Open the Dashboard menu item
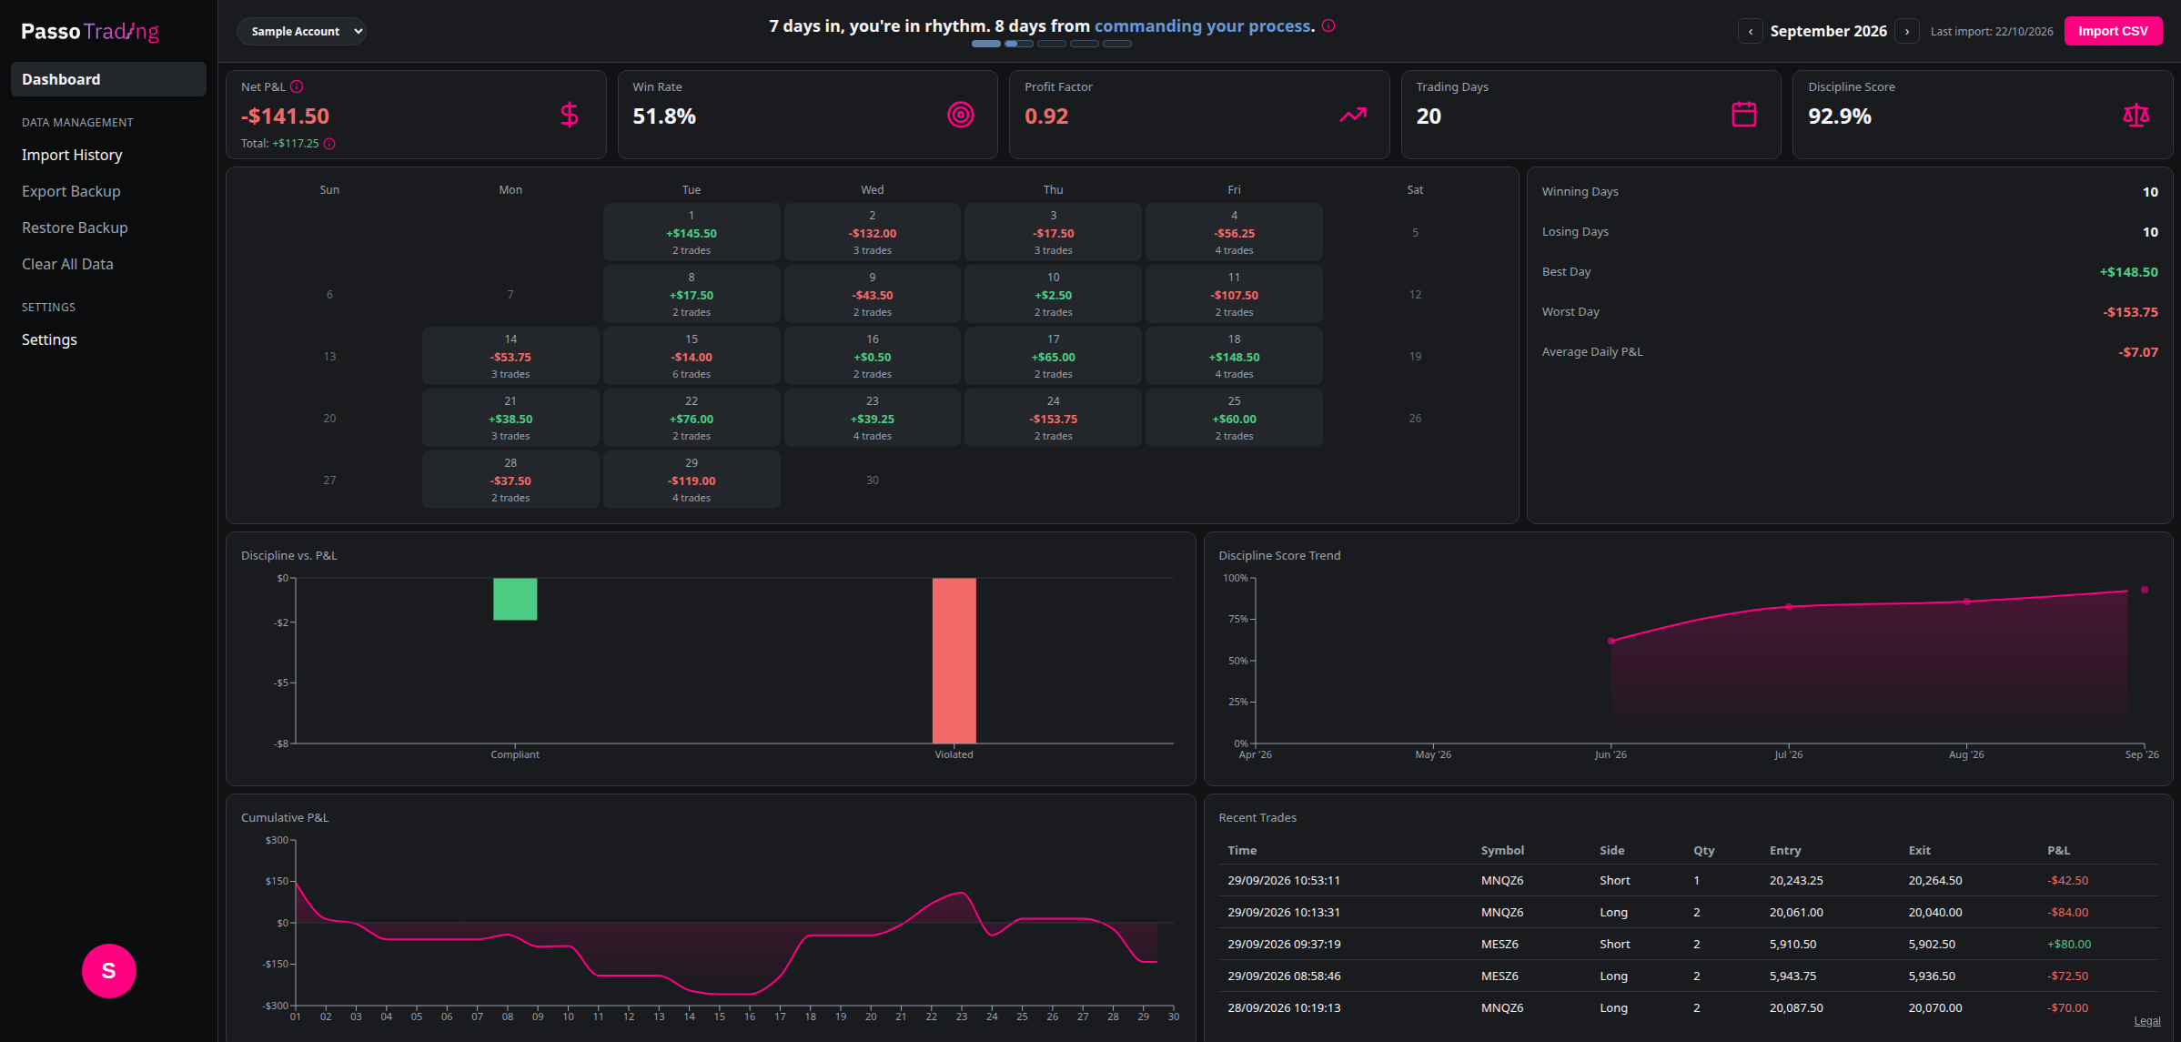2181x1042 pixels. pos(108,79)
